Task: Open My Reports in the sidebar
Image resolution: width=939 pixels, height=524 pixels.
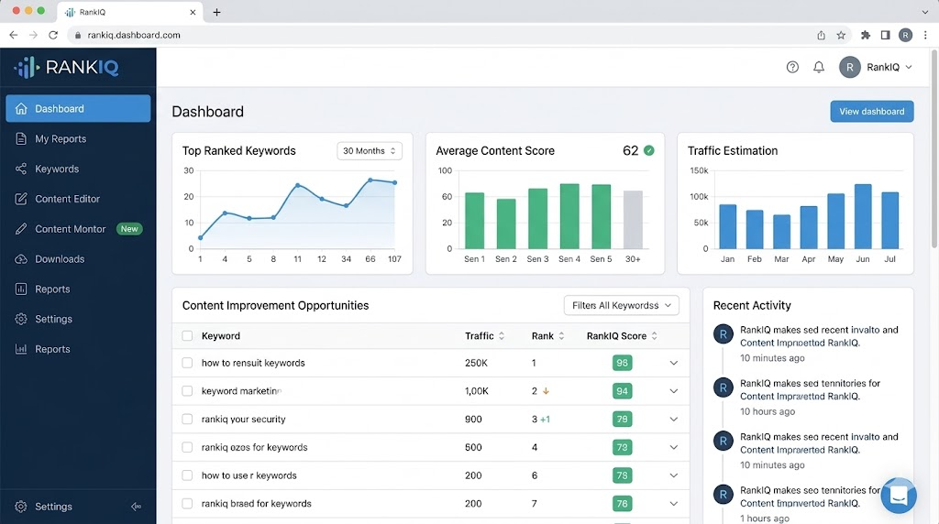Action: point(61,139)
